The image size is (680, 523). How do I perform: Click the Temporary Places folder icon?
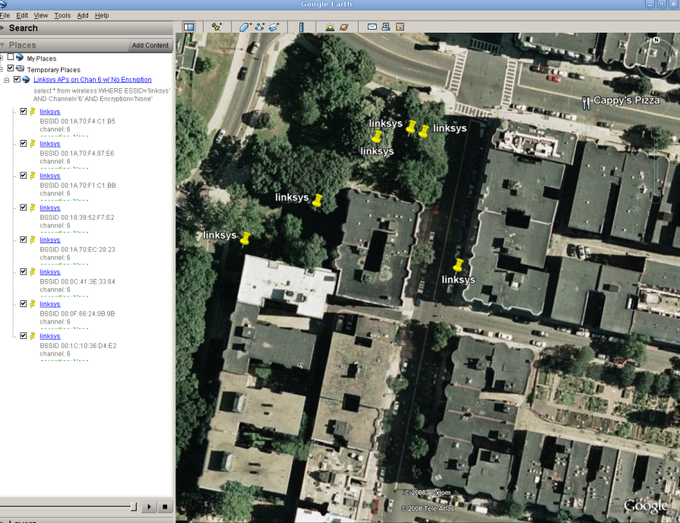click(x=20, y=68)
